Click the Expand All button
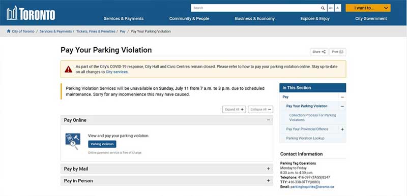 point(234,110)
